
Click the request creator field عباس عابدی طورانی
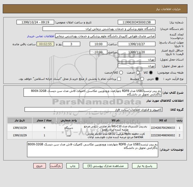coord(105,36)
